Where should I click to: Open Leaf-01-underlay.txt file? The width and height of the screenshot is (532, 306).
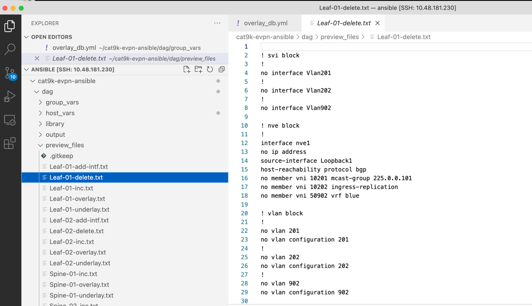[x=79, y=210]
